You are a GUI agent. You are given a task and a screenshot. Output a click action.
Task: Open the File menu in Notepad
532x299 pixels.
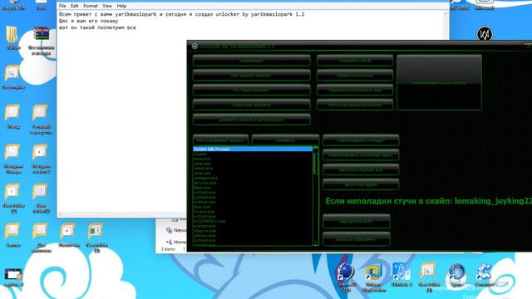(x=62, y=6)
